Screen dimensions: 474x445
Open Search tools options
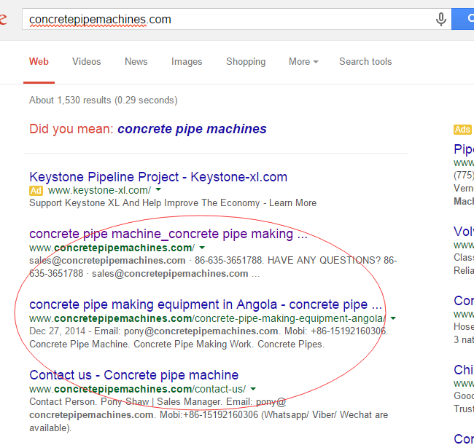pos(365,62)
